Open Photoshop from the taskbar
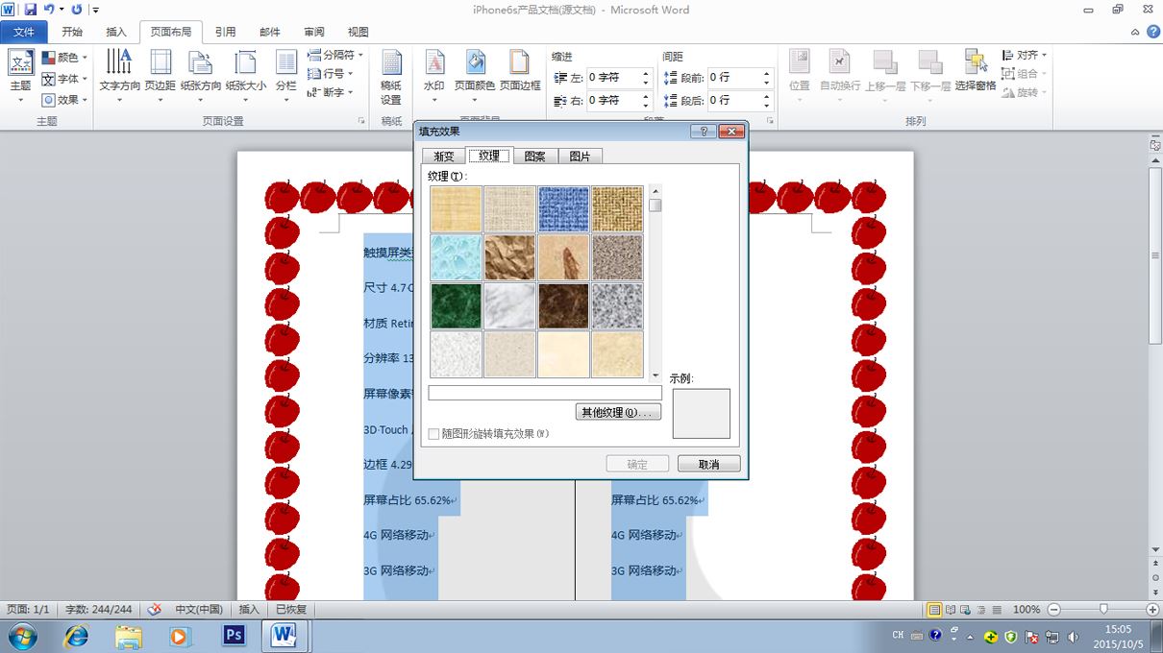The height and width of the screenshot is (653, 1163). tap(233, 636)
